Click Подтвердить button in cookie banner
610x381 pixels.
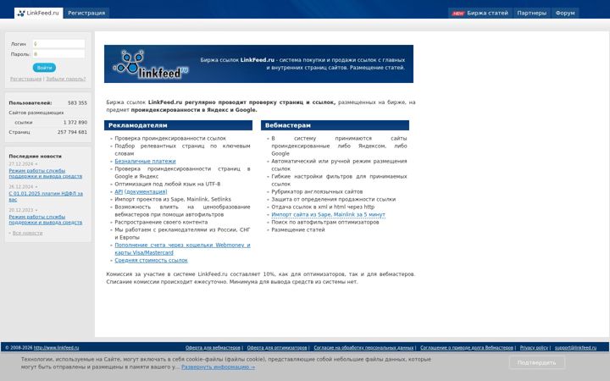click(x=537, y=362)
